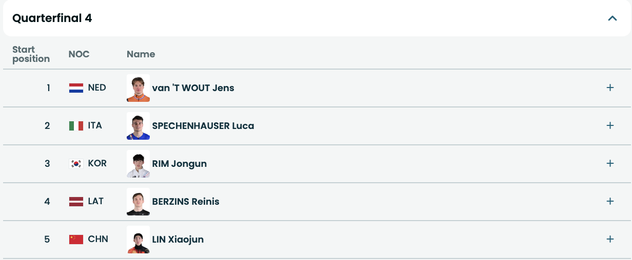
Task: Collapse the Quarterfinal 4 section chevron
Action: coord(612,18)
